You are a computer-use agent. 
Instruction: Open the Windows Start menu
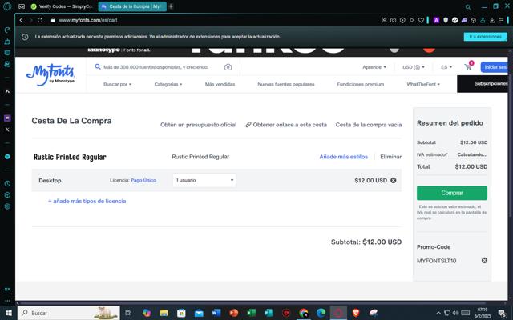coord(9,313)
